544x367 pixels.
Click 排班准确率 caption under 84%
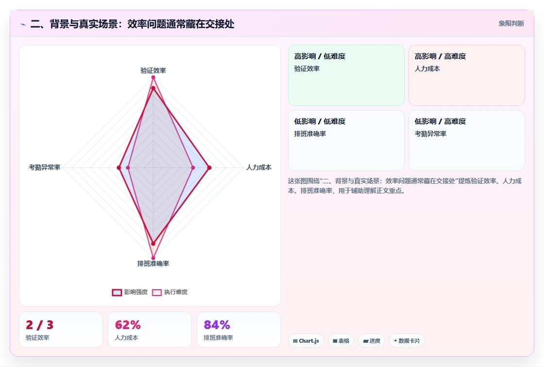[x=218, y=337]
